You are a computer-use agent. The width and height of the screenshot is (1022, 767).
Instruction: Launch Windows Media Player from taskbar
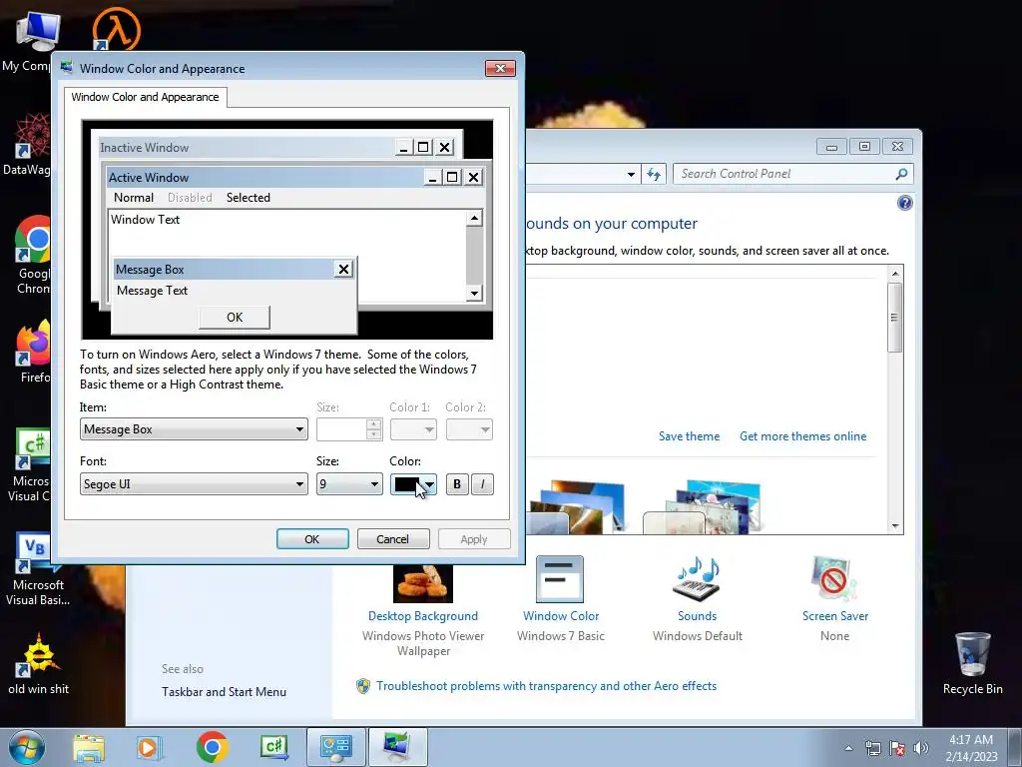(148, 747)
